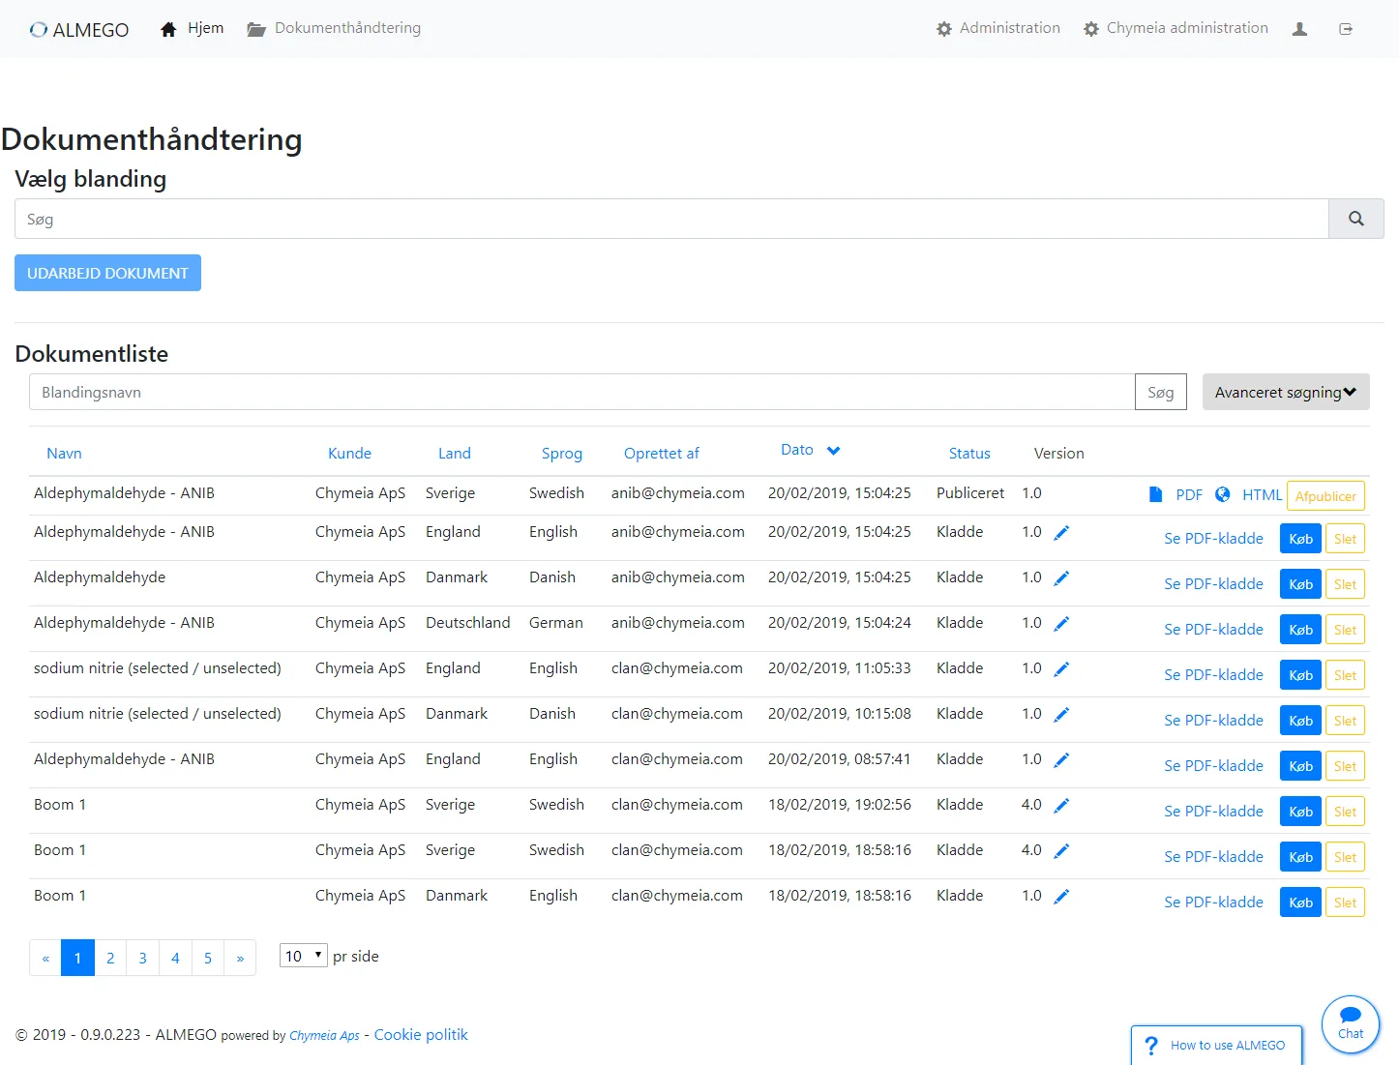Edit version of Boom 1 Danmark row
The height and width of the screenshot is (1065, 1399).
pyautogui.click(x=1061, y=896)
